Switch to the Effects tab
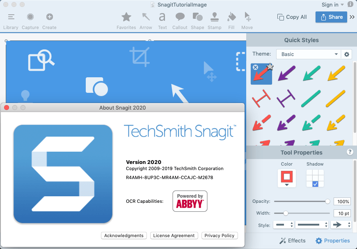This screenshot has height=249, width=357. [292, 240]
